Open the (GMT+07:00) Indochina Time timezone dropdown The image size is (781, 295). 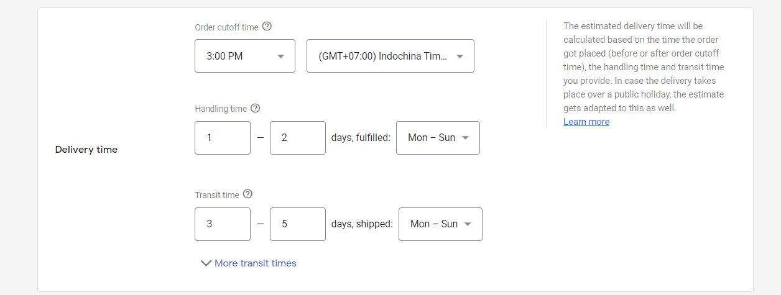(x=390, y=56)
